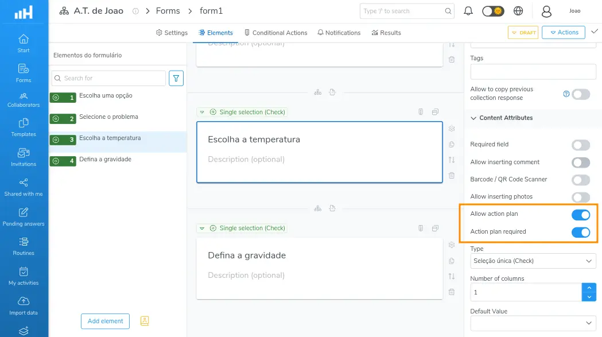Open Shared with me
This screenshot has height=337, width=602.
[24, 188]
